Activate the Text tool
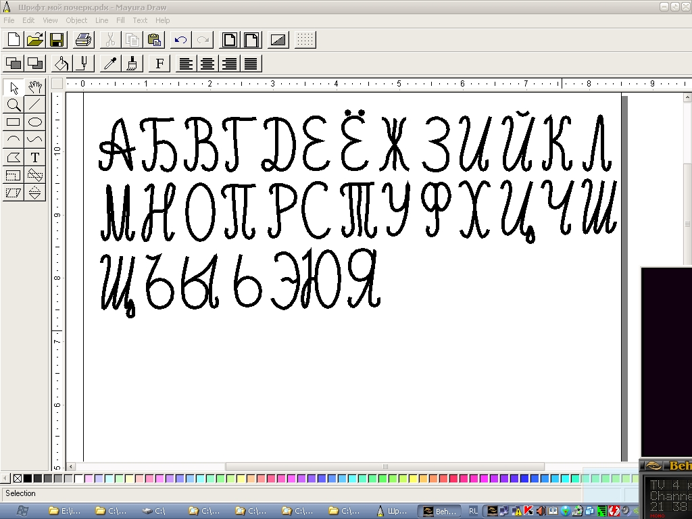Image resolution: width=692 pixels, height=519 pixels. (x=35, y=157)
